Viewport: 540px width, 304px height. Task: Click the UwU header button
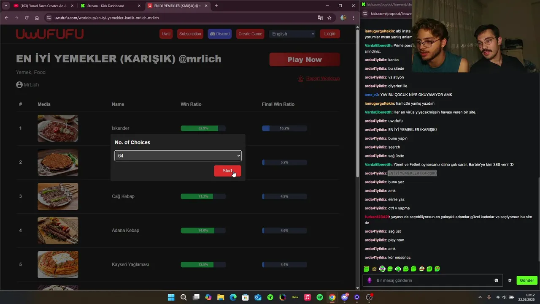point(166,34)
